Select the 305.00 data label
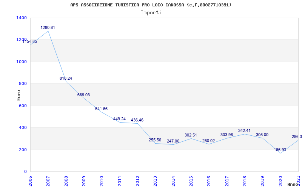Screen dimensions: 302x188 pos(262,135)
